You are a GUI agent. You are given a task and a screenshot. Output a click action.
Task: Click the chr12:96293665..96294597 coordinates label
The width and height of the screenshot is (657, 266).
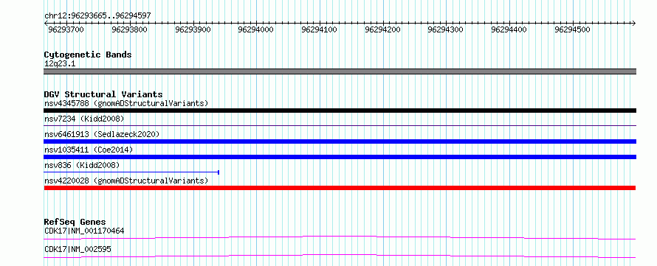pyautogui.click(x=97, y=16)
